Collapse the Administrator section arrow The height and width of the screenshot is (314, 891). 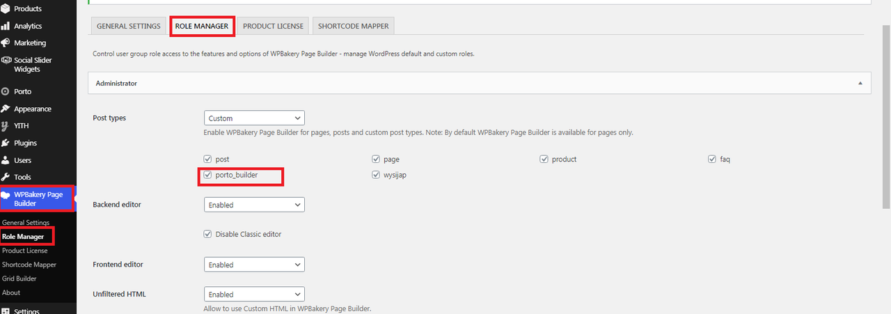point(860,84)
